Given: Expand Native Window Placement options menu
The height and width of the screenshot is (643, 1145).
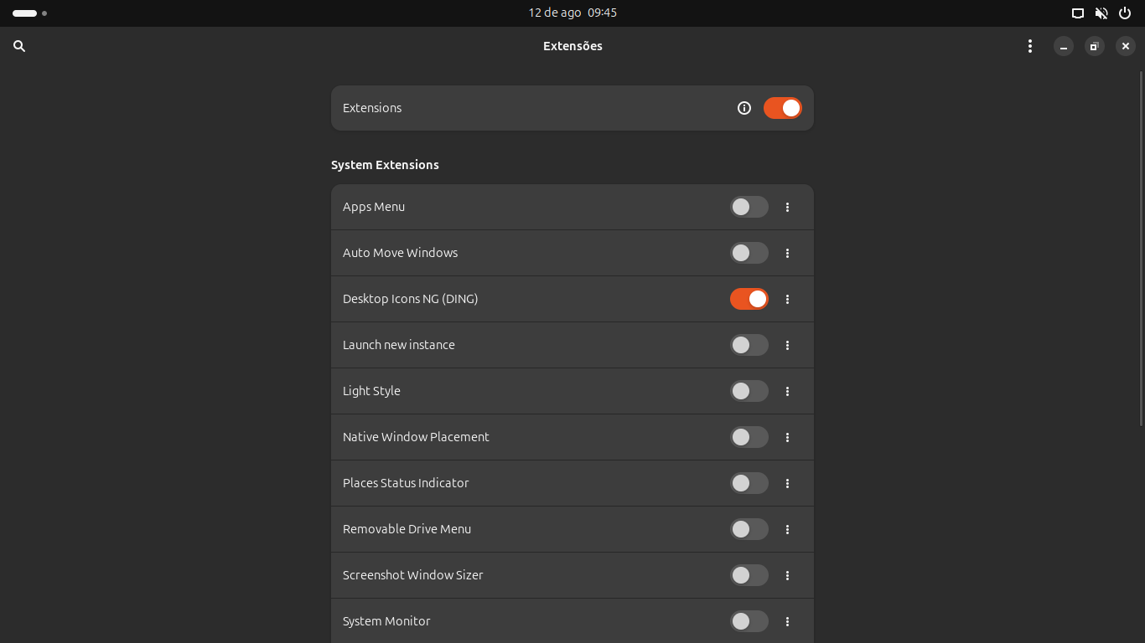Looking at the screenshot, I should [x=787, y=437].
